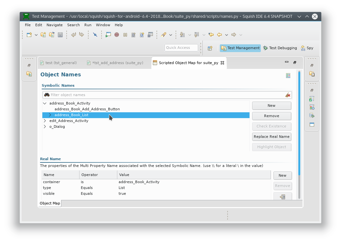The image size is (341, 243).
Task: Click the New wizard icon in the toolbar
Action: (29, 35)
